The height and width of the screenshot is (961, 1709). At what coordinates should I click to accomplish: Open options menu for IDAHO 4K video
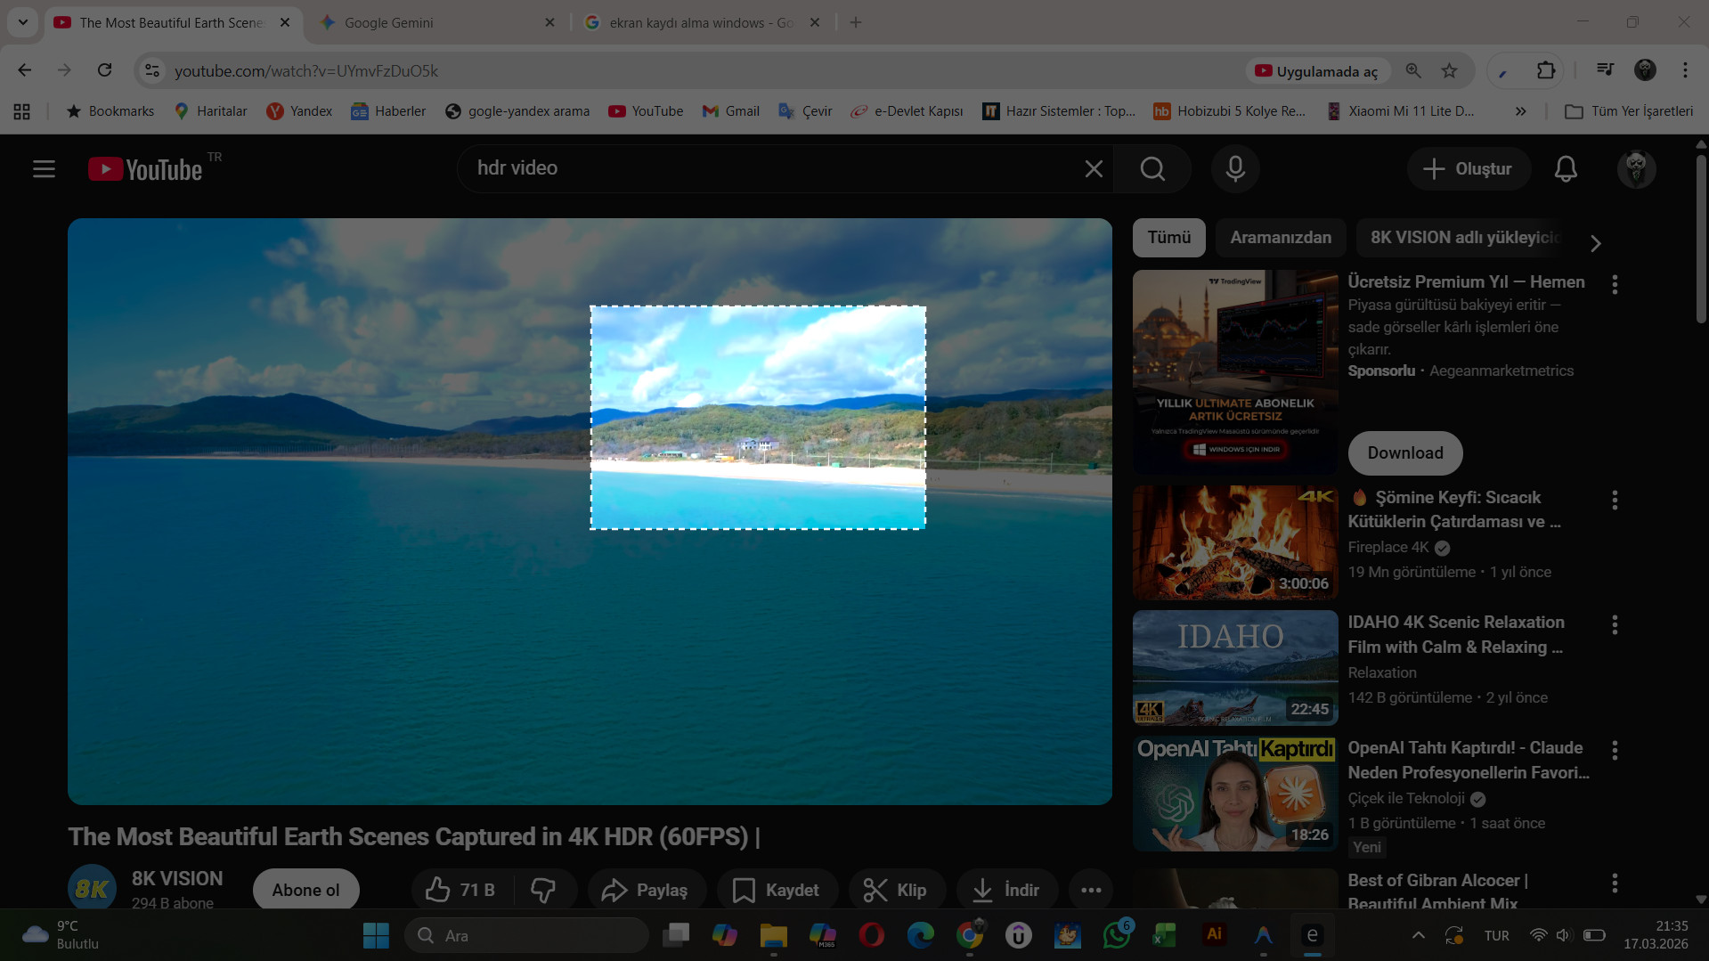[1614, 625]
